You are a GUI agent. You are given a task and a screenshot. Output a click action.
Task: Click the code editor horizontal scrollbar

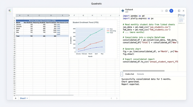144,71
